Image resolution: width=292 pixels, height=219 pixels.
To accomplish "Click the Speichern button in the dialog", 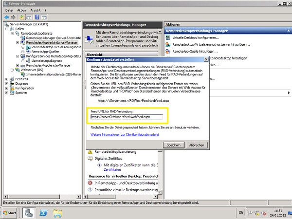I will [174, 145].
